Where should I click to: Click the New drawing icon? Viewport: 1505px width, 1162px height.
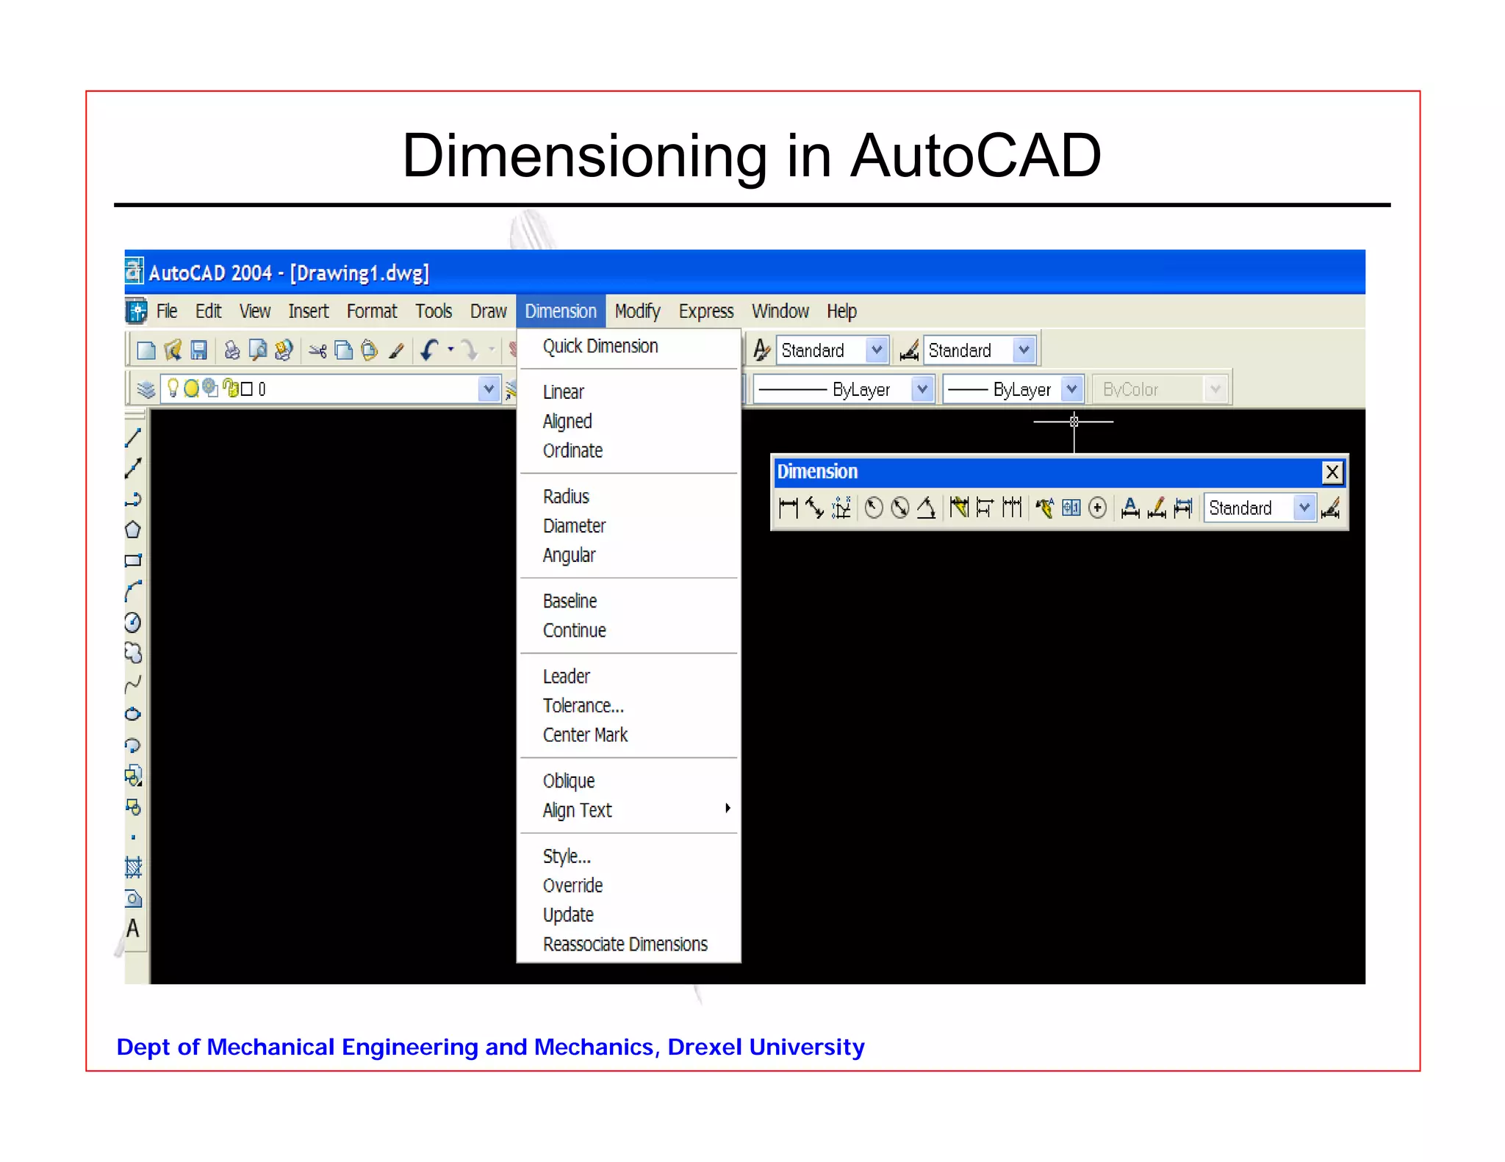click(146, 350)
